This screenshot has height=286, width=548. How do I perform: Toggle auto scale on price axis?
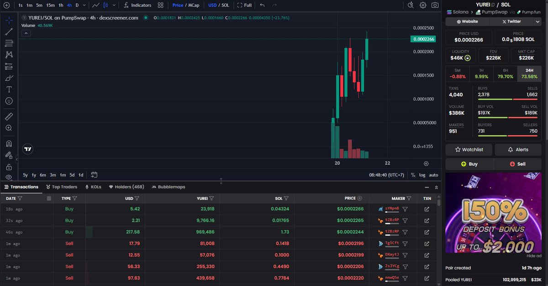point(433,175)
